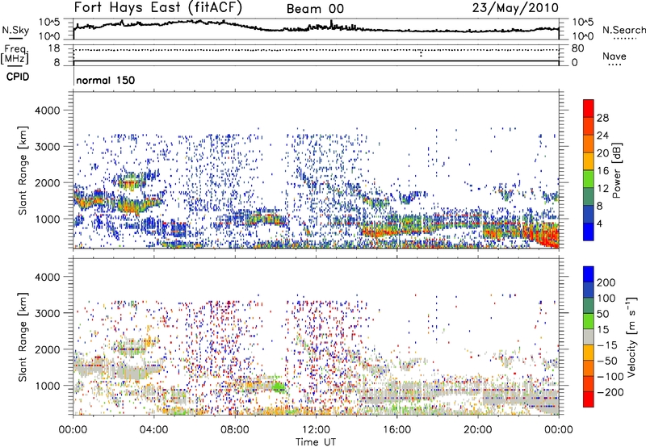Image resolution: width=646 pixels, height=447 pixels.
Task: Click the 'Fort Hays East (fitACF)' plot title
Action: coord(158,7)
